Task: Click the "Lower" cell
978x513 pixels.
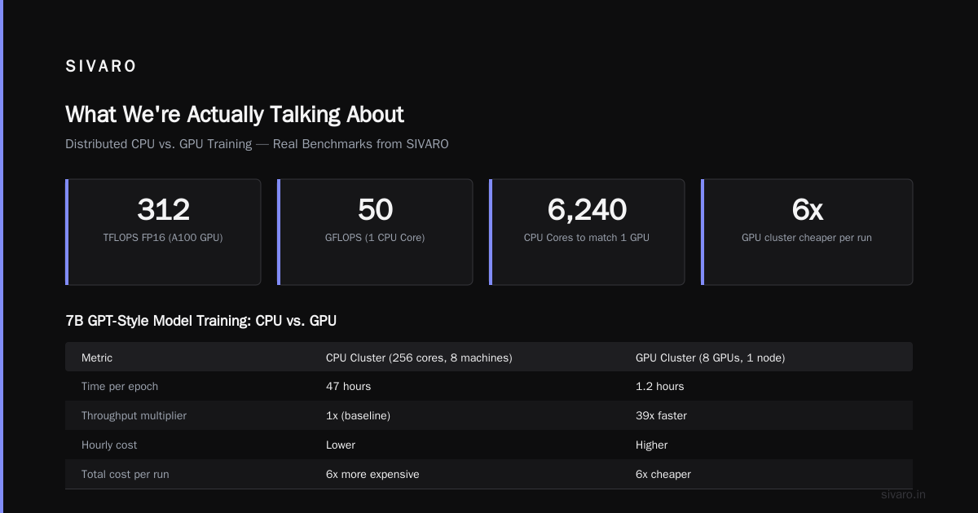Action: point(341,445)
